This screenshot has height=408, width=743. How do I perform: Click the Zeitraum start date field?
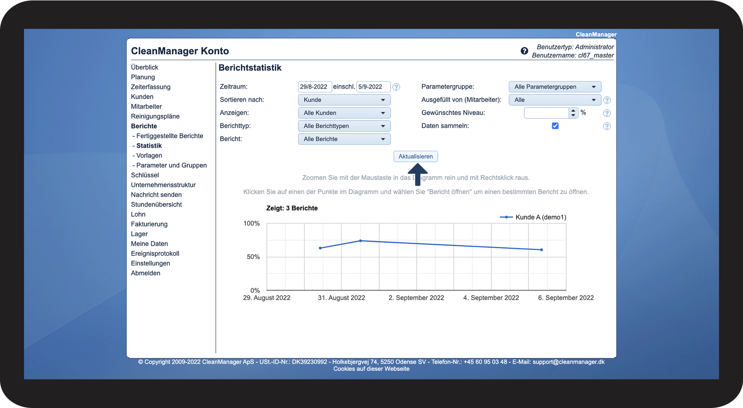tap(315, 87)
